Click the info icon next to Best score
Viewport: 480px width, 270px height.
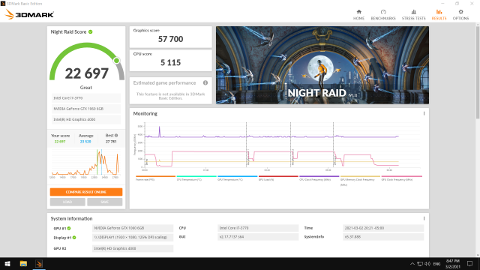point(116,135)
